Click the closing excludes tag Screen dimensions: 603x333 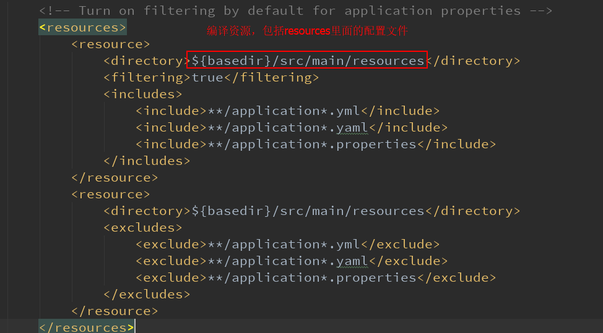click(x=147, y=294)
